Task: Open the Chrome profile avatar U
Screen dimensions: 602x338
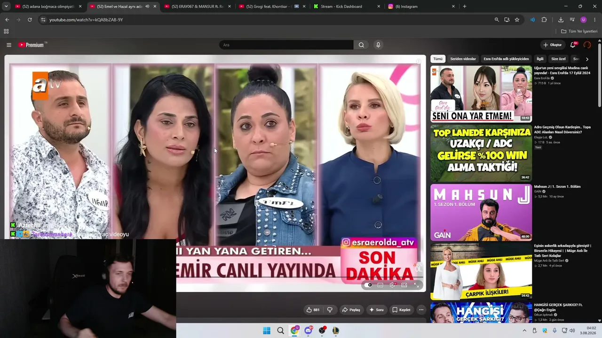Action: pos(584,20)
